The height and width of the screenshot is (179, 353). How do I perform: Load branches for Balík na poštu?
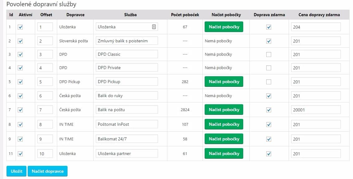point(224,110)
